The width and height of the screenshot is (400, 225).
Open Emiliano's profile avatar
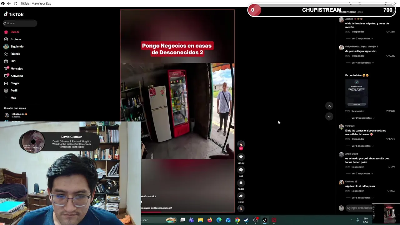(341, 182)
